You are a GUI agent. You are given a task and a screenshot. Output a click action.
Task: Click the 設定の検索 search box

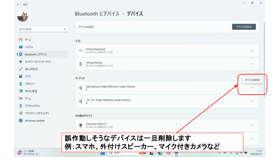(x=41, y=29)
